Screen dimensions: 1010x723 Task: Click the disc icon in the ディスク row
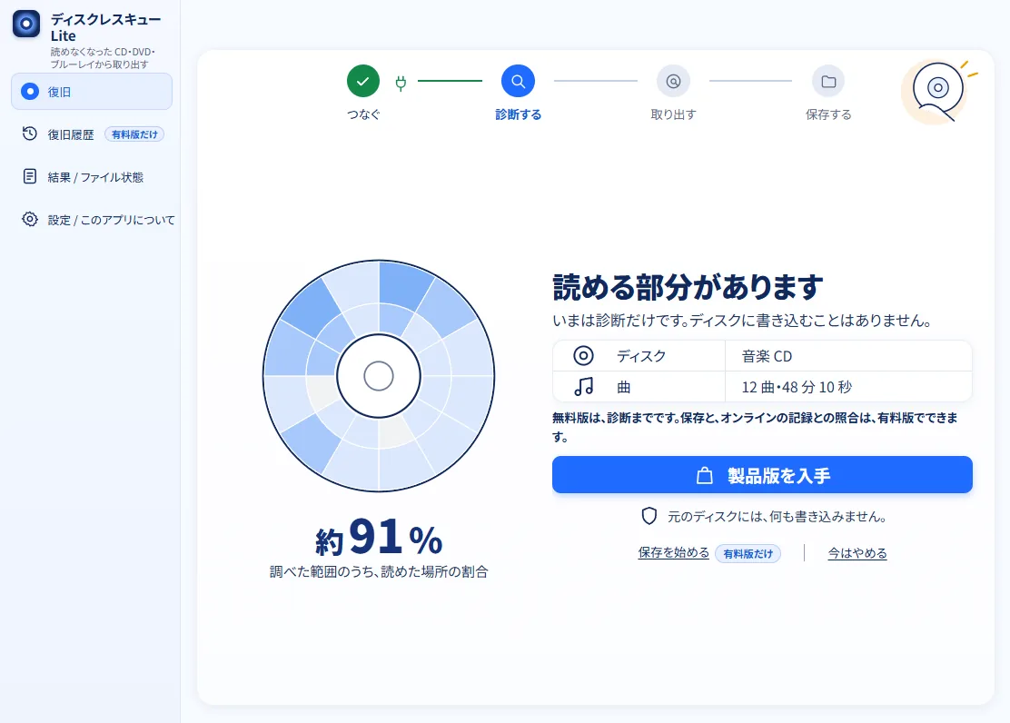pyautogui.click(x=584, y=356)
